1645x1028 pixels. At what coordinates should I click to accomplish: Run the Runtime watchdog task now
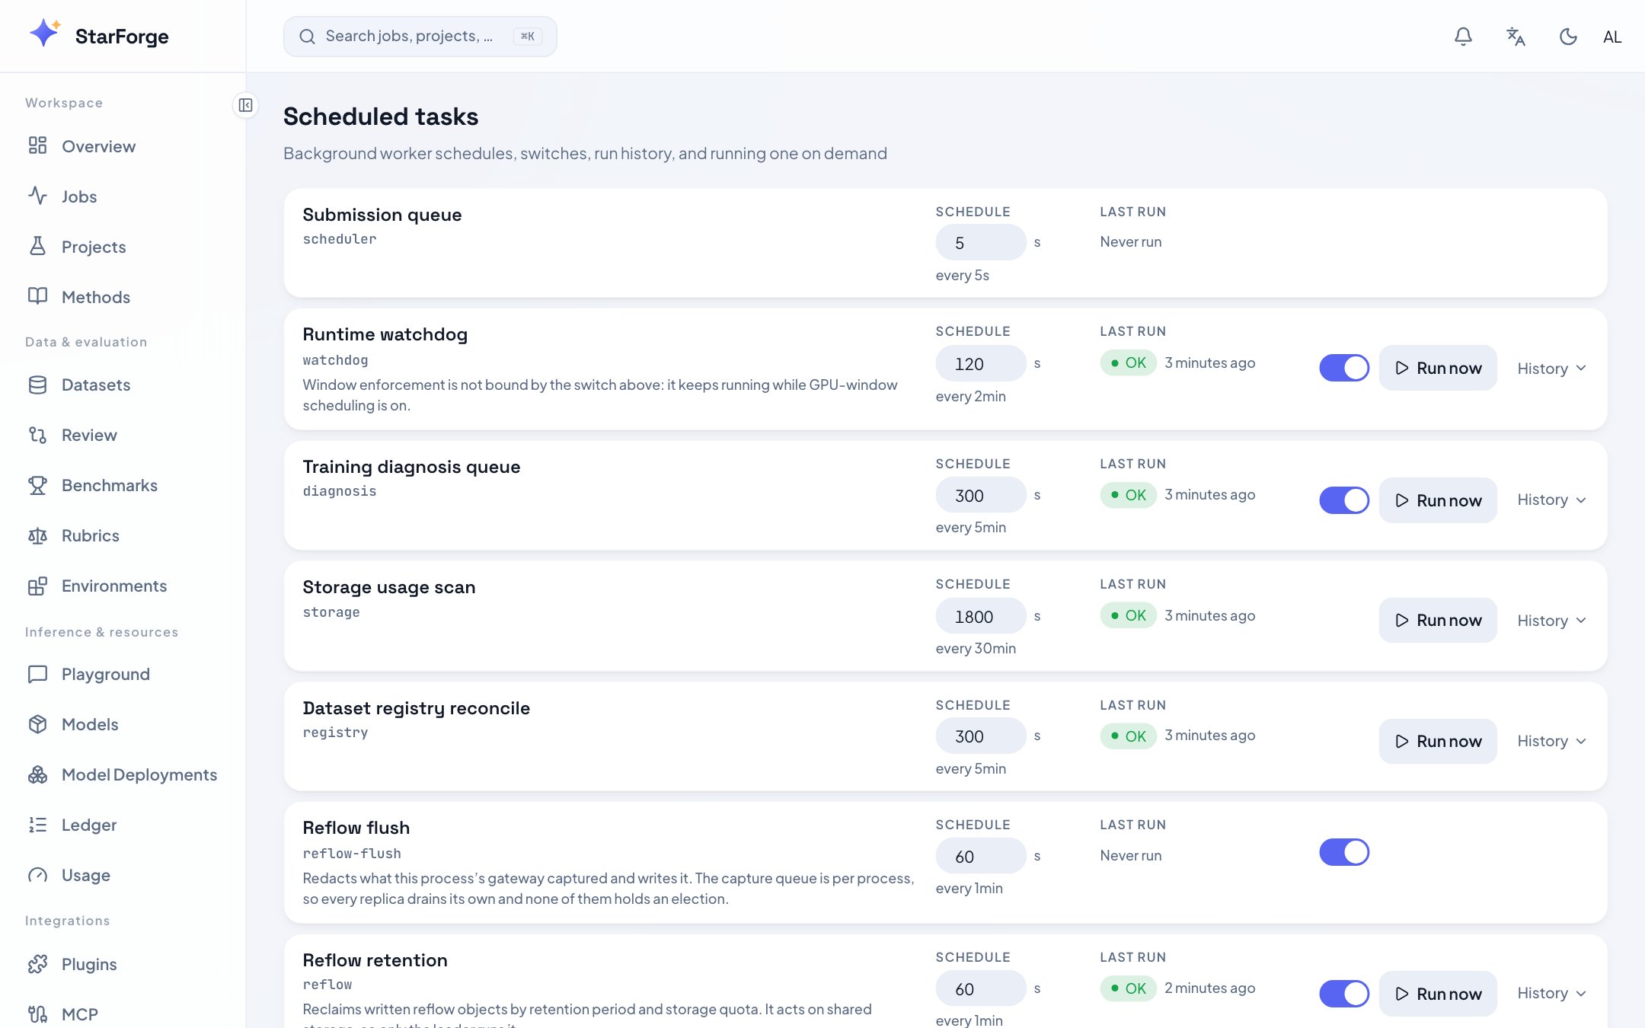pyautogui.click(x=1438, y=368)
